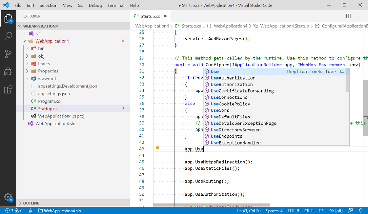Open the Extensions view
The width and height of the screenshot is (368, 214).
(x=8, y=89)
